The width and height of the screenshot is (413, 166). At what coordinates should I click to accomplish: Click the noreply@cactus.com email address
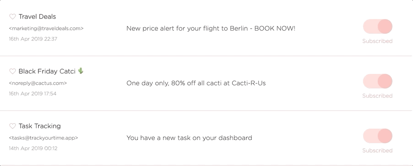(38, 83)
